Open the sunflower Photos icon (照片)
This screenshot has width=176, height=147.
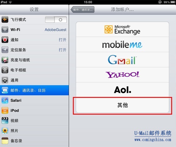pos(5,131)
